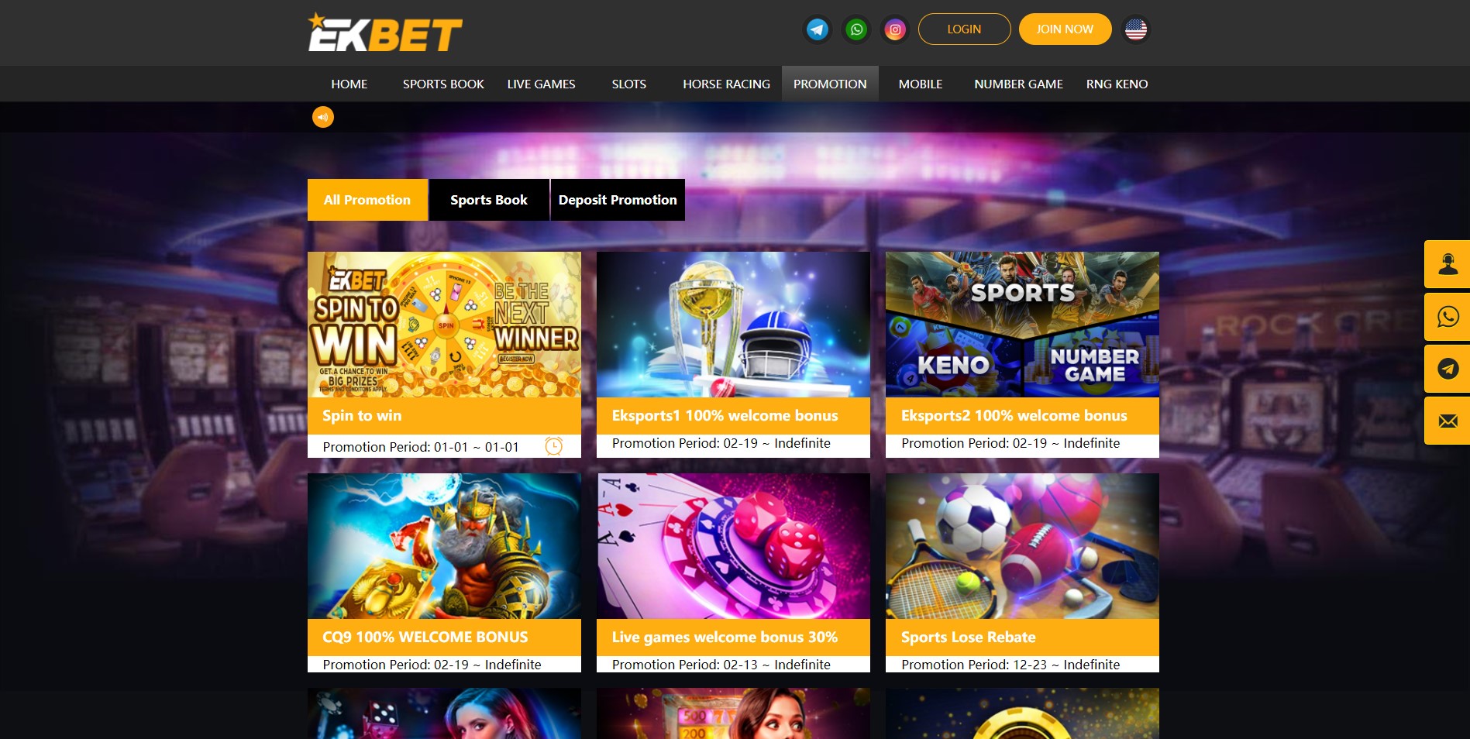Switch to All Promotion tab
1470x739 pixels.
point(367,200)
